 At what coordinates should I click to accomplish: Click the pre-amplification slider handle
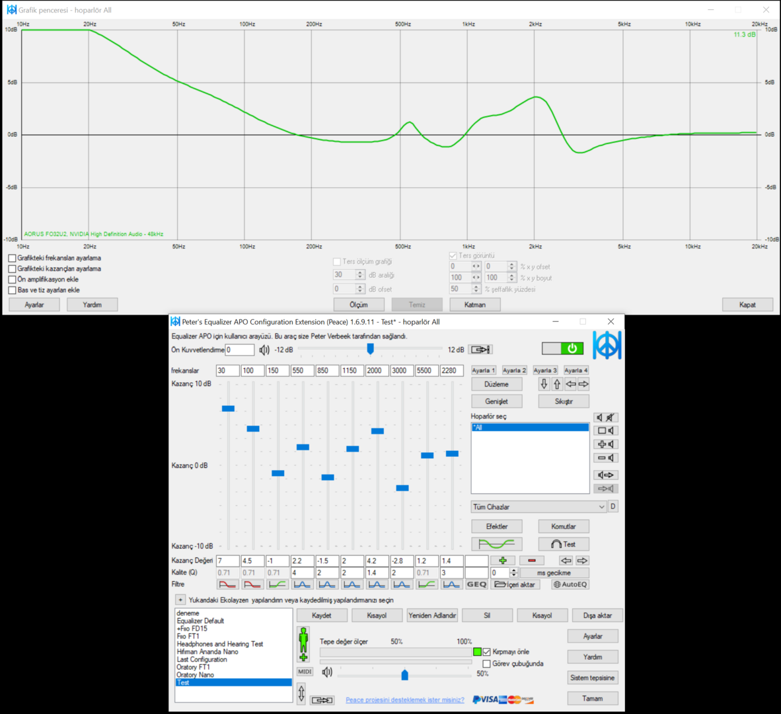pos(370,349)
